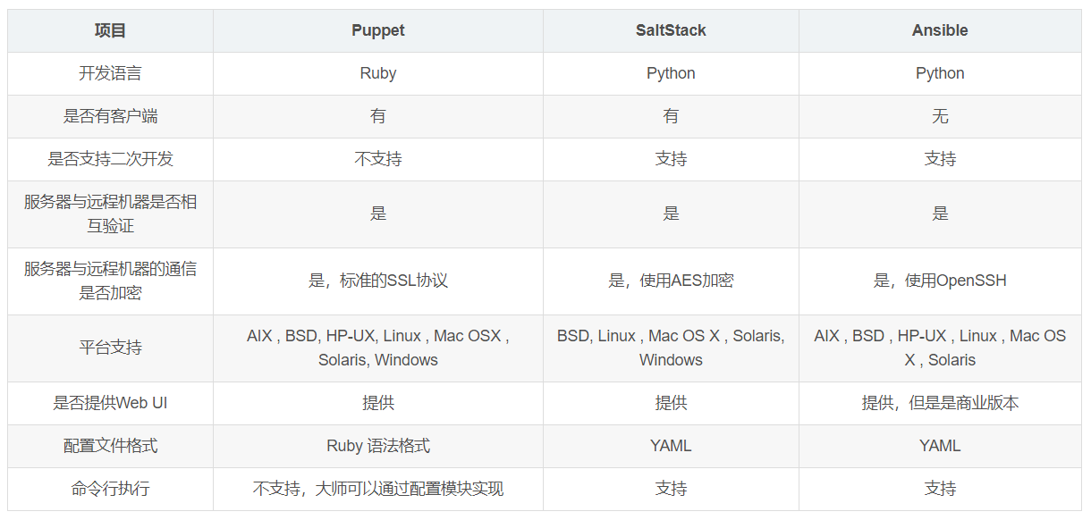This screenshot has height=520, width=1091.
Task: Click the SaltStack column header
Action: point(671,30)
